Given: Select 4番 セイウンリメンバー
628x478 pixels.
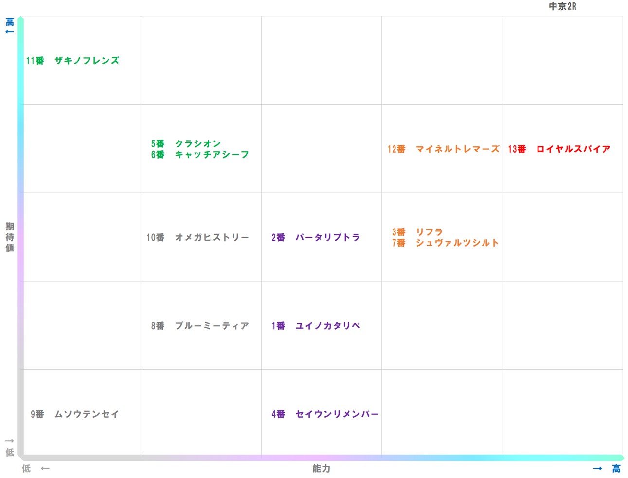Looking at the screenshot, I should tap(324, 414).
